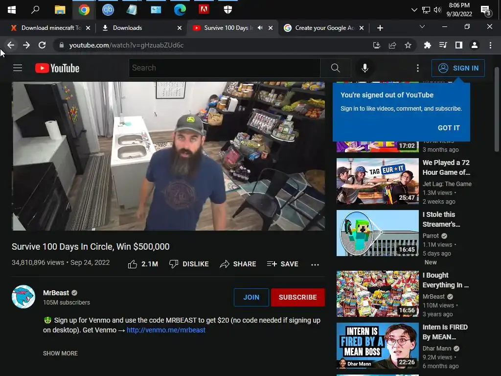Click the YouTube search magnifier button
The width and height of the screenshot is (501, 376).
click(336, 68)
